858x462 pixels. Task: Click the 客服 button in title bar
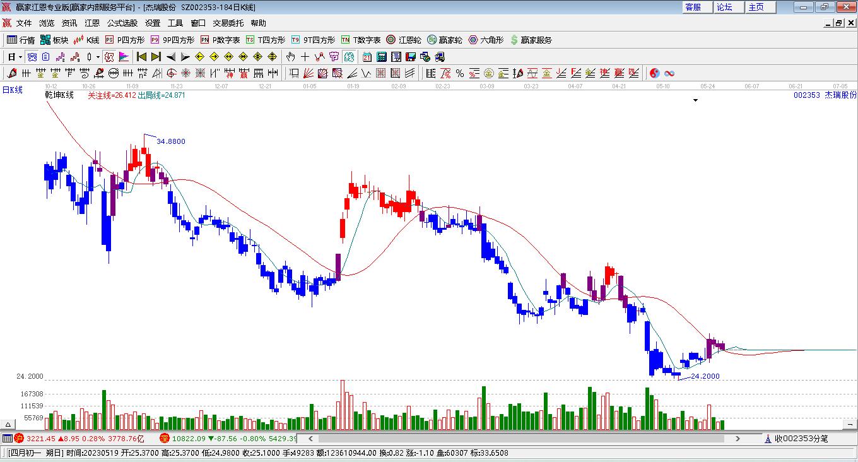click(x=697, y=7)
